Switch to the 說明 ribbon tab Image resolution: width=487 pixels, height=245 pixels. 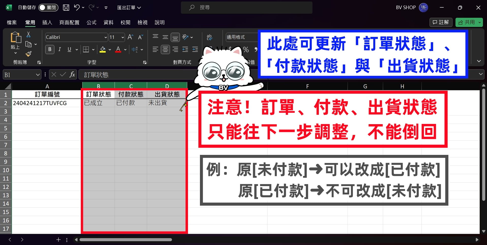160,22
